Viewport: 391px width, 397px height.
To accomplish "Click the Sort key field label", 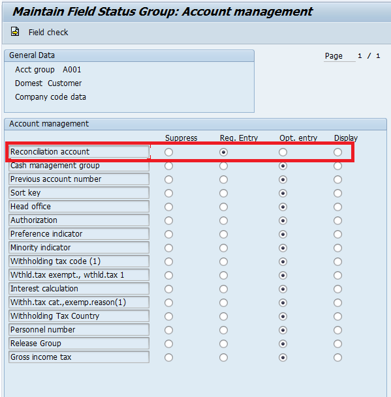I will coord(79,193).
